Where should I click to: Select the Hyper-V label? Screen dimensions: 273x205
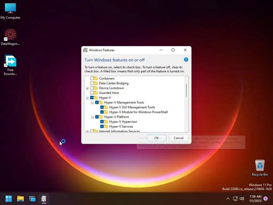point(105,98)
